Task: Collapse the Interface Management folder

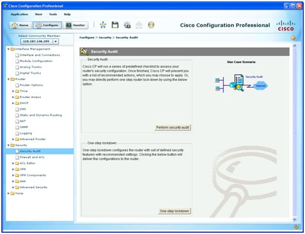Action: (8, 49)
